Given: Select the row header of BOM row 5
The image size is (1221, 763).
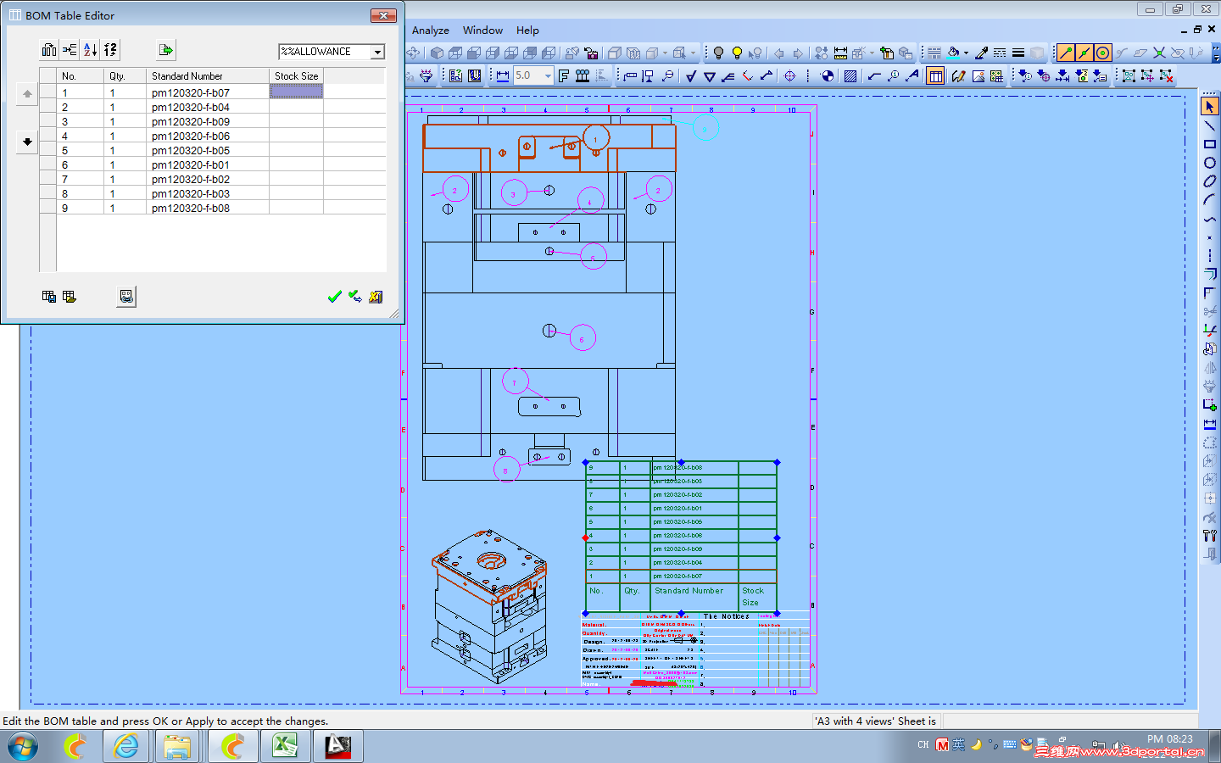Looking at the screenshot, I should [x=47, y=150].
